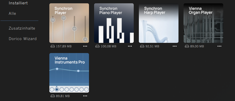
Task: Switch to the Alle filter
Action: tap(13, 14)
